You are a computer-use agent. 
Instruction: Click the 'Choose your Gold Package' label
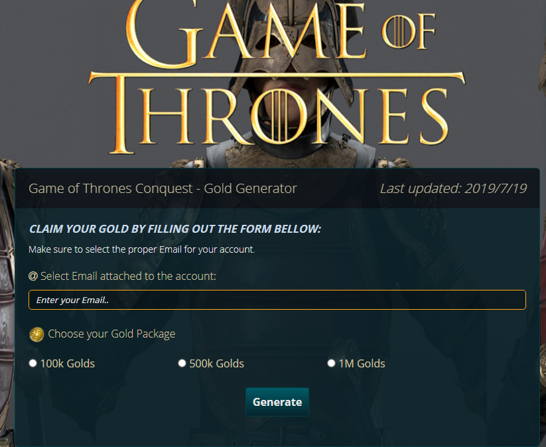click(111, 334)
